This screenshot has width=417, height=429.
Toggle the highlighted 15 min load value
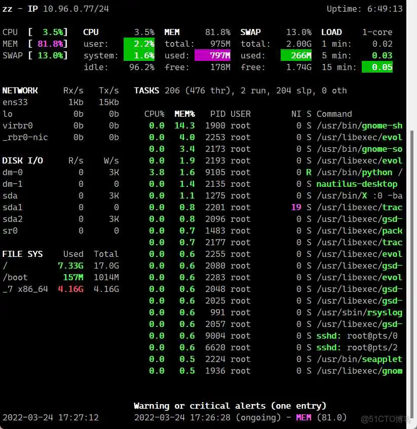coord(377,67)
